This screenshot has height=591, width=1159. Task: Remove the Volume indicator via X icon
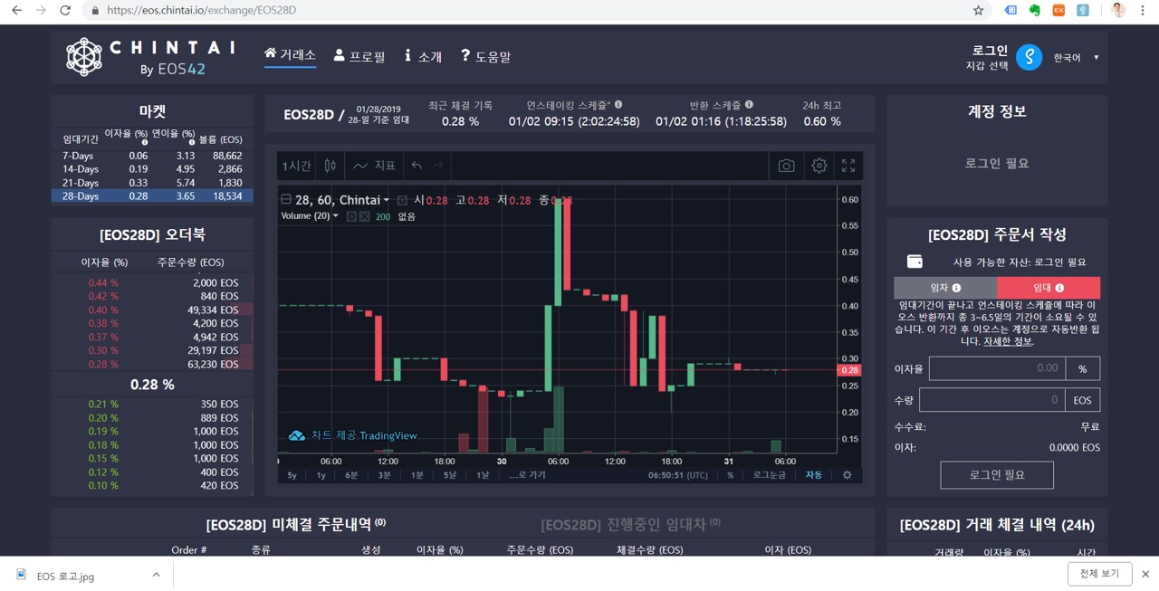pos(364,216)
